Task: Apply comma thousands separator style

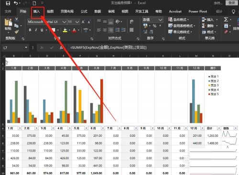Action: click(160, 26)
